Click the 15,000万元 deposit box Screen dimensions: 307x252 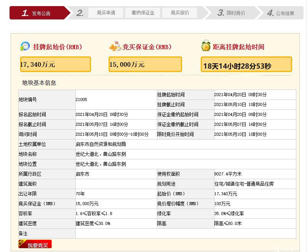145,64
